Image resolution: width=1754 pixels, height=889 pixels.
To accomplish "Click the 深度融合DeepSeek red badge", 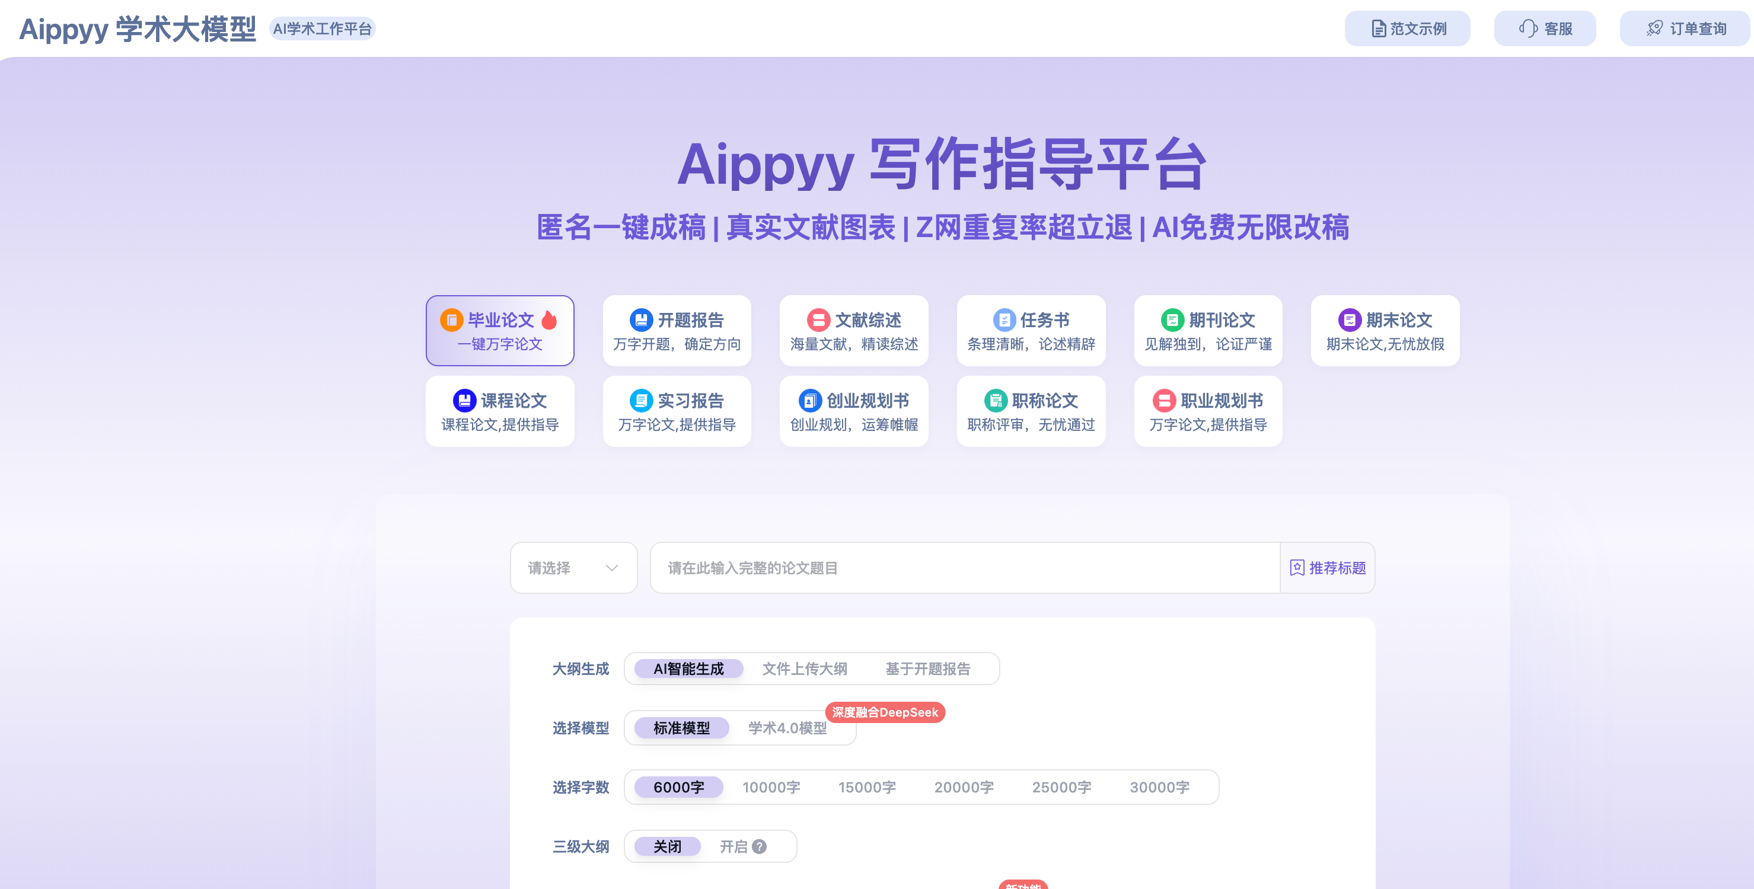I will pyautogui.click(x=885, y=712).
